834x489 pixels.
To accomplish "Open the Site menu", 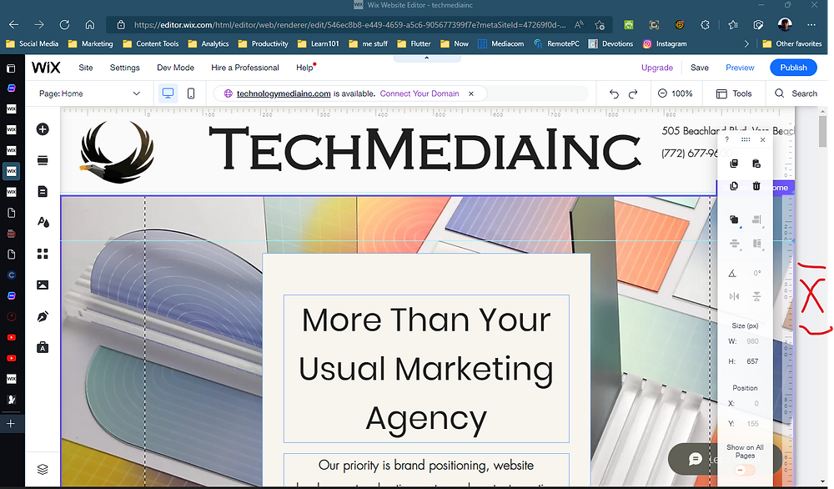I will point(86,68).
